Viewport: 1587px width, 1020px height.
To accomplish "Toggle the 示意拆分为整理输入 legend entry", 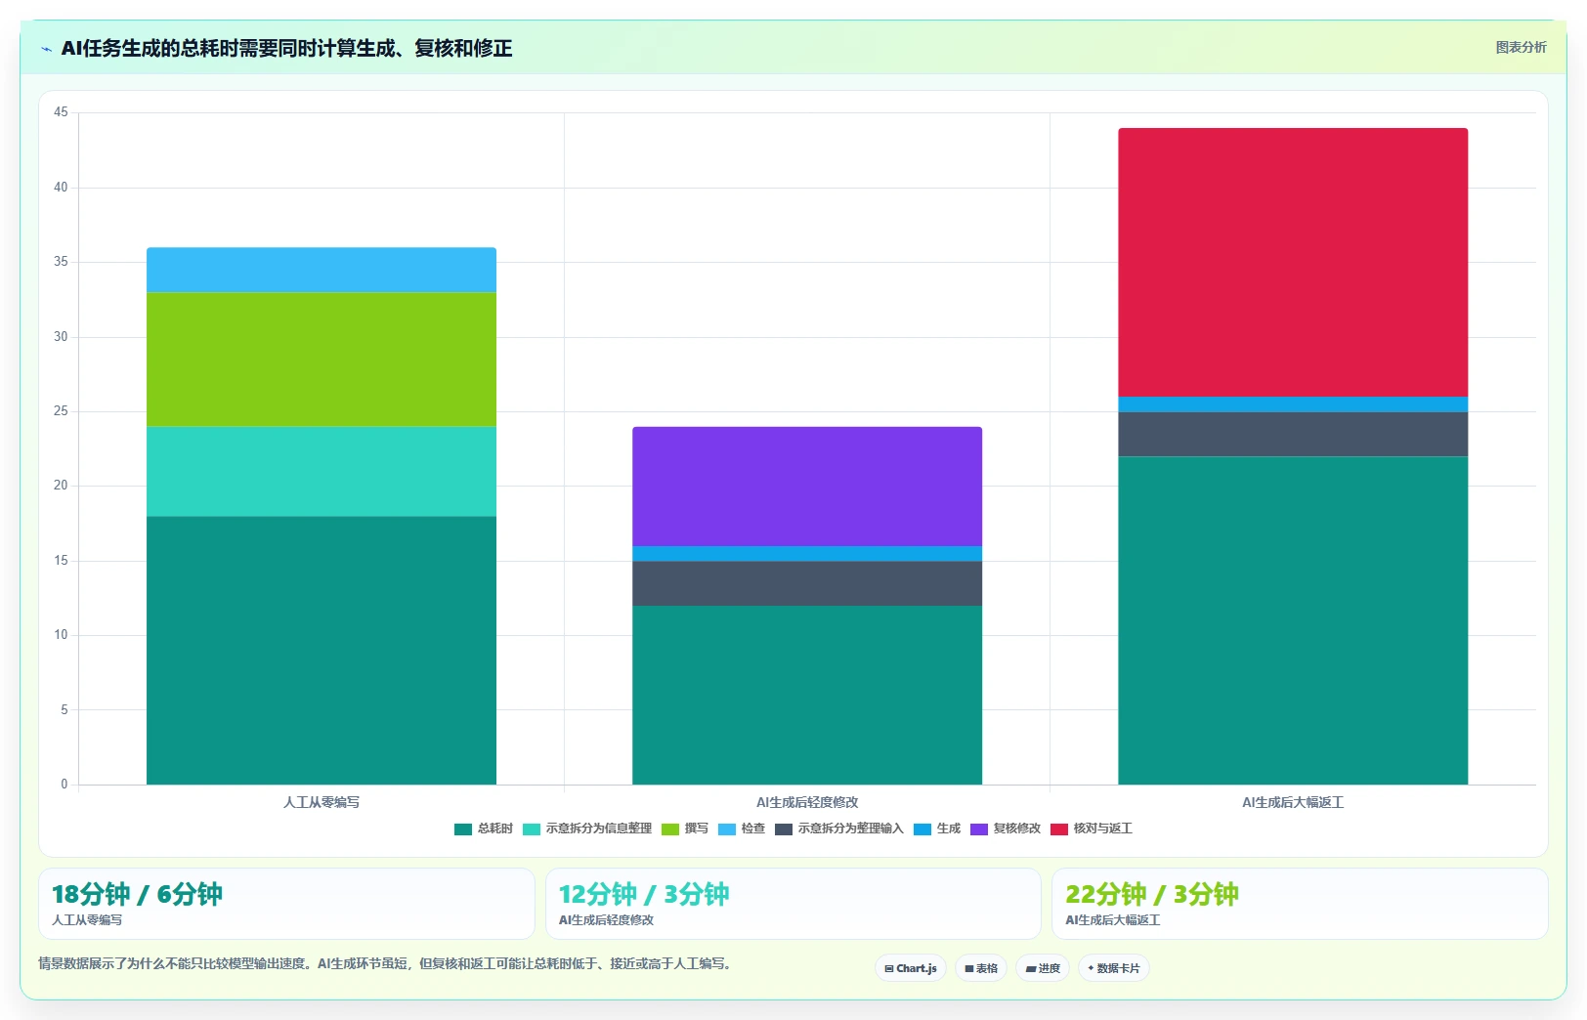I will click(839, 829).
